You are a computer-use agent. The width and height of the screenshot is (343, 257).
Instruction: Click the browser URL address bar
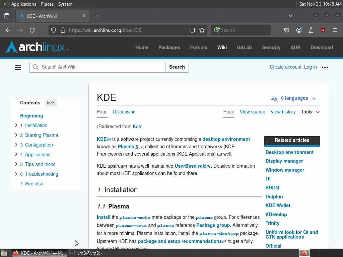[127, 30]
